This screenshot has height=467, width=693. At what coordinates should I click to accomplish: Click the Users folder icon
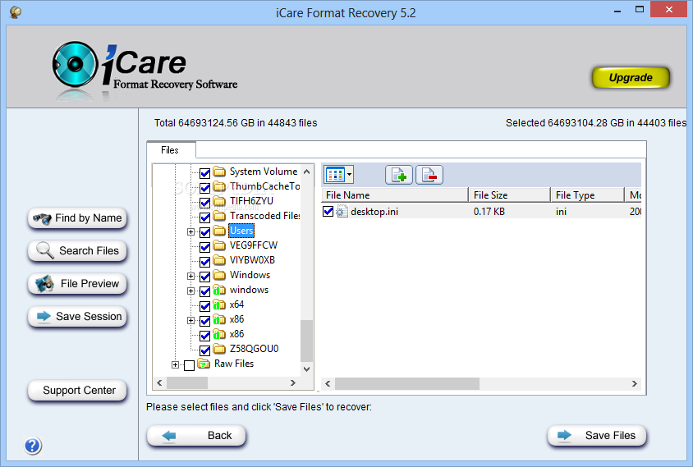click(218, 230)
